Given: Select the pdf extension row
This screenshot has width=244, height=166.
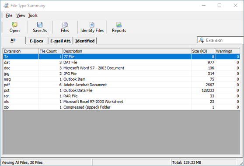Looking at the screenshot, I should [x=122, y=85].
